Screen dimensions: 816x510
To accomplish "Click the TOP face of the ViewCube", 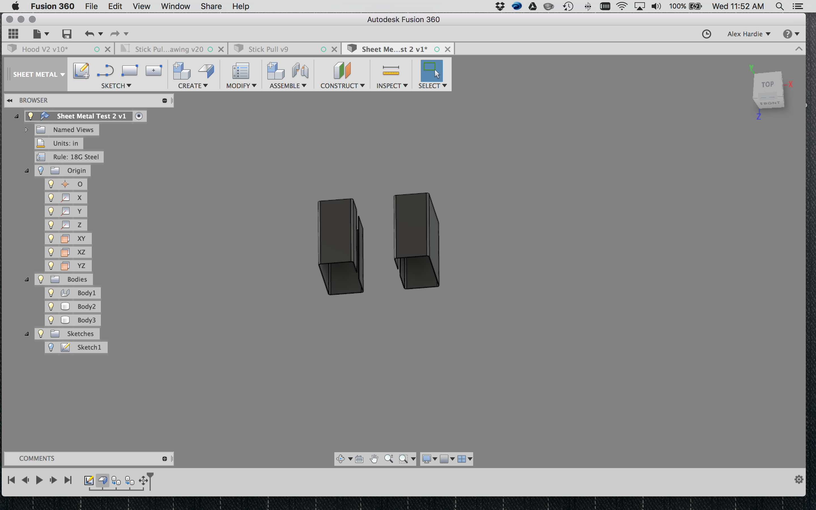I will click(x=768, y=84).
